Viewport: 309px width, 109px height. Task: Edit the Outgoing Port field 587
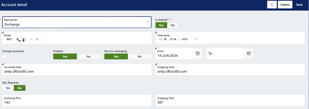pyautogui.click(x=230, y=101)
